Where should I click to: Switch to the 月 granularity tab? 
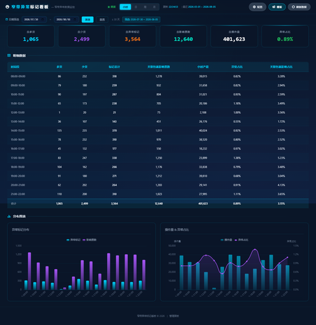coord(154,7)
